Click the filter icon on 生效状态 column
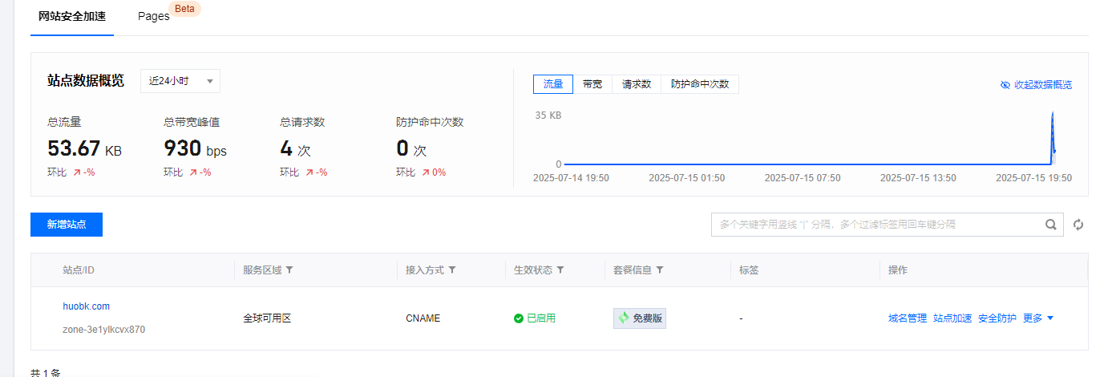 pyautogui.click(x=560, y=270)
